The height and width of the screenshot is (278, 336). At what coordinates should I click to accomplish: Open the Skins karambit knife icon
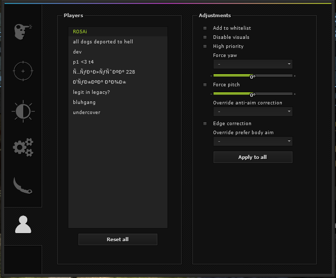pos(23,186)
